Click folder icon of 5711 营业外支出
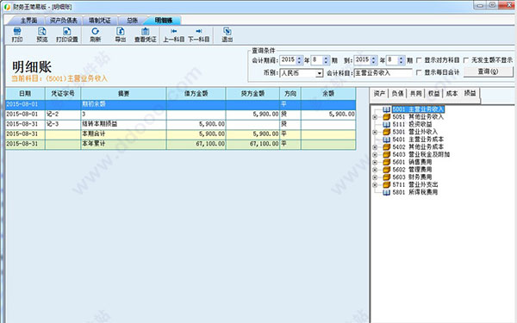The height and width of the screenshot is (323, 517). (386, 184)
